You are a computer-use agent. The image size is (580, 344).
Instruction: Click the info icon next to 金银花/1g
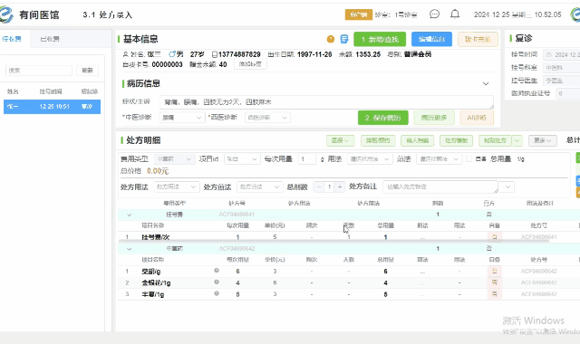point(217,282)
